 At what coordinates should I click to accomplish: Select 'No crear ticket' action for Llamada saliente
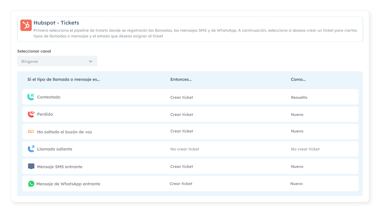[x=185, y=149]
